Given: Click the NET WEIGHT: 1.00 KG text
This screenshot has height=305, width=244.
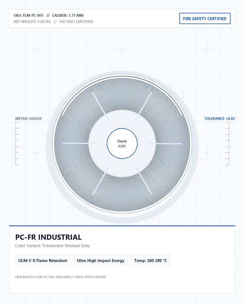Looking at the screenshot, I should click(32, 22).
